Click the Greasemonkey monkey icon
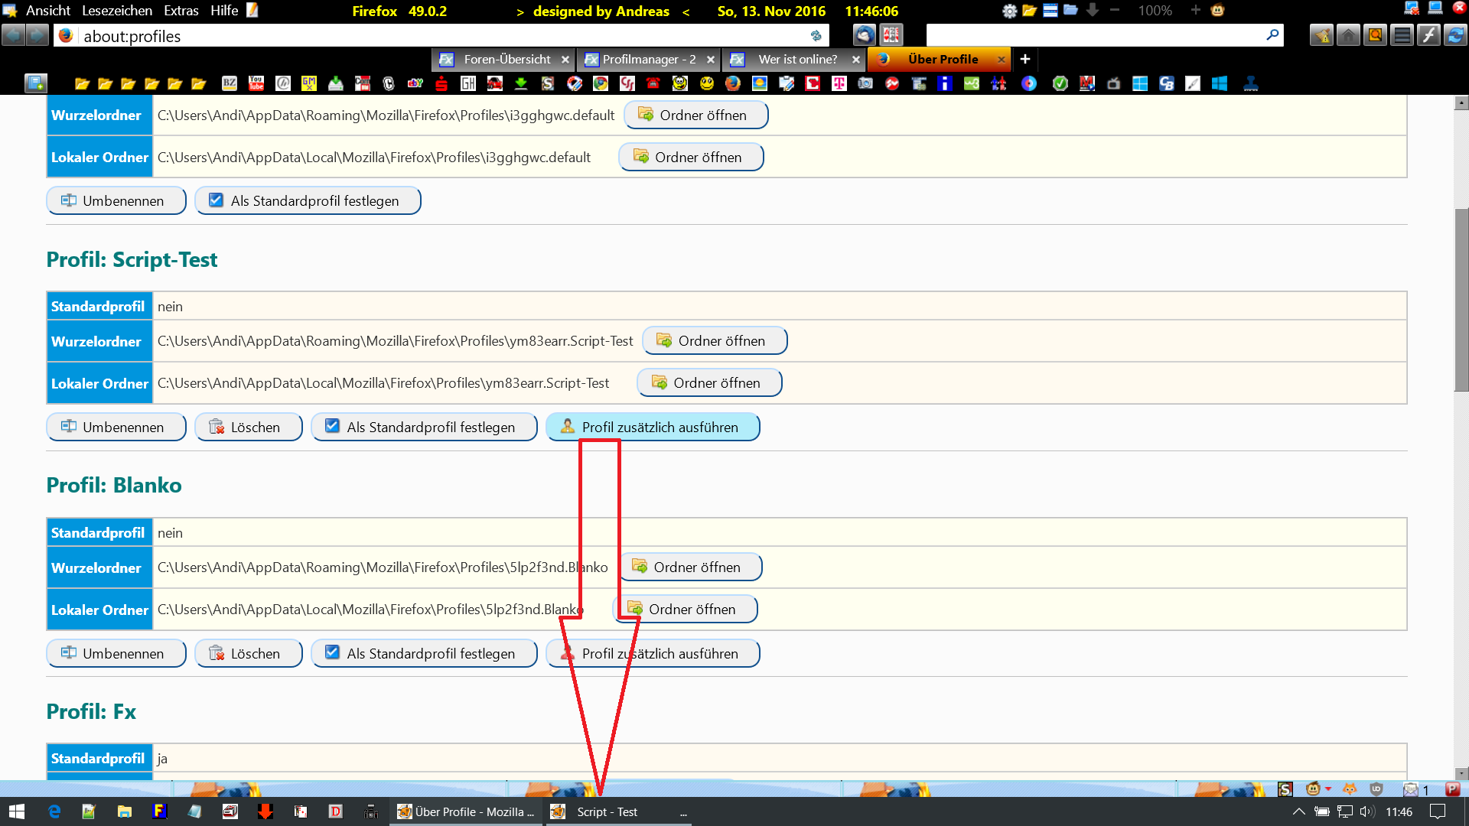 click(1217, 11)
